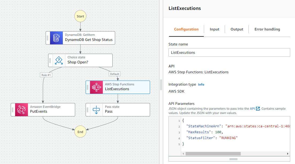Click the "API Parameters" label
Viewport: 295px width, 164px height.
click(x=181, y=104)
